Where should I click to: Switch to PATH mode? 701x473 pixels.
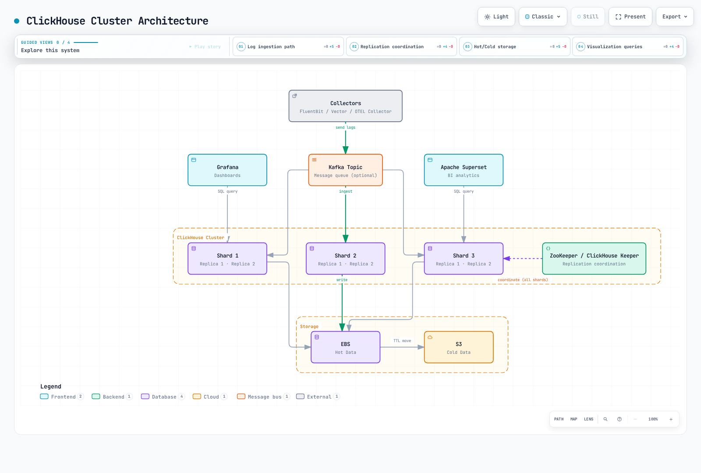coord(559,419)
